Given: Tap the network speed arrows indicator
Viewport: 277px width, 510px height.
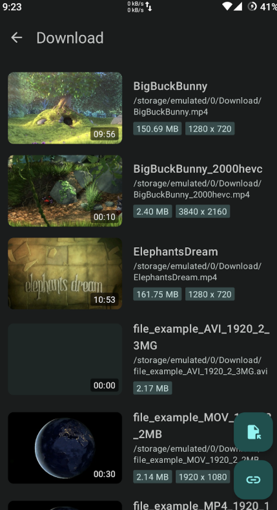Looking at the screenshot, I should click(149, 6).
